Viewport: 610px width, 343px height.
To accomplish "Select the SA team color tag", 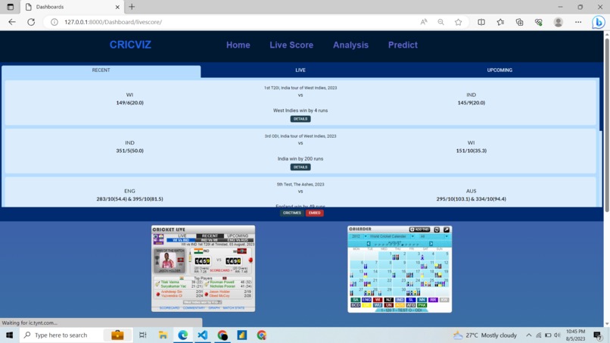I will click(355, 300).
